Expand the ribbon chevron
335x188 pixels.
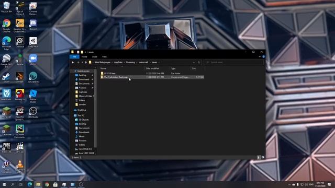pos(260,57)
